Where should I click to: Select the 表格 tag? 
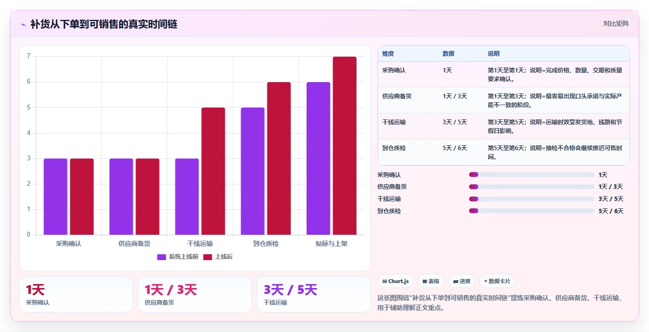(431, 281)
